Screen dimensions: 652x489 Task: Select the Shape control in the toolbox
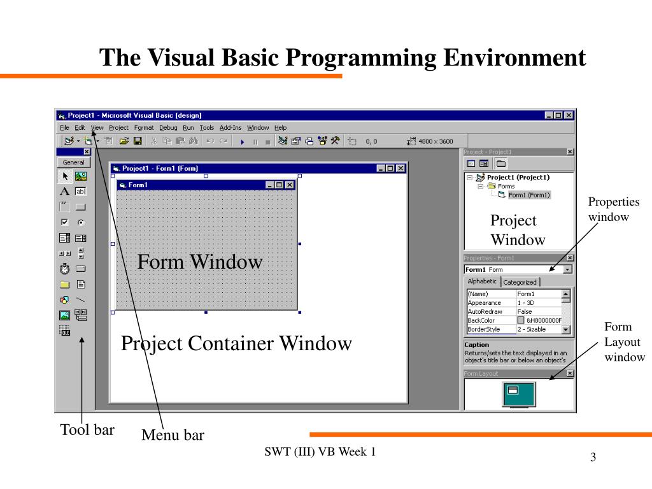pos(65,300)
